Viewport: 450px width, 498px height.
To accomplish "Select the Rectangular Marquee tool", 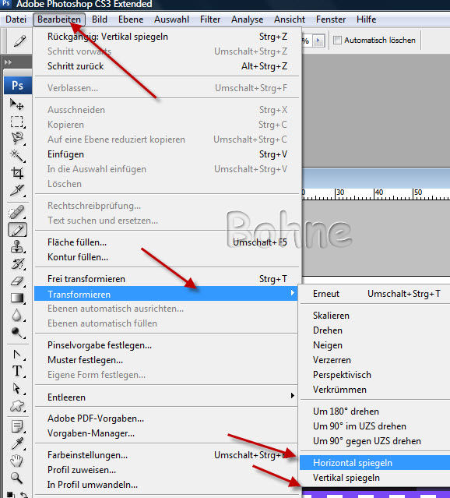I will pyautogui.click(x=17, y=122).
